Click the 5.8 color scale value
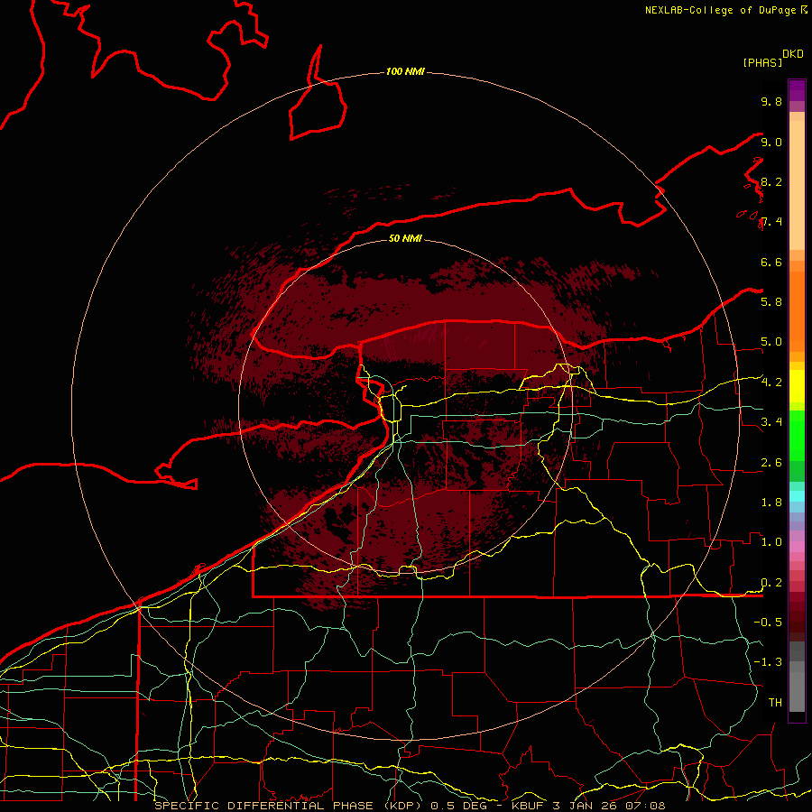The image size is (812, 812). (x=771, y=302)
